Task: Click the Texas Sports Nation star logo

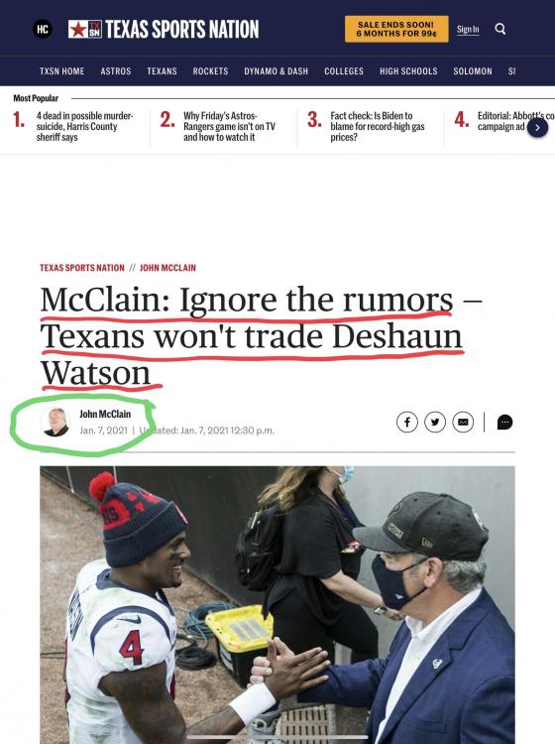Action: click(85, 29)
